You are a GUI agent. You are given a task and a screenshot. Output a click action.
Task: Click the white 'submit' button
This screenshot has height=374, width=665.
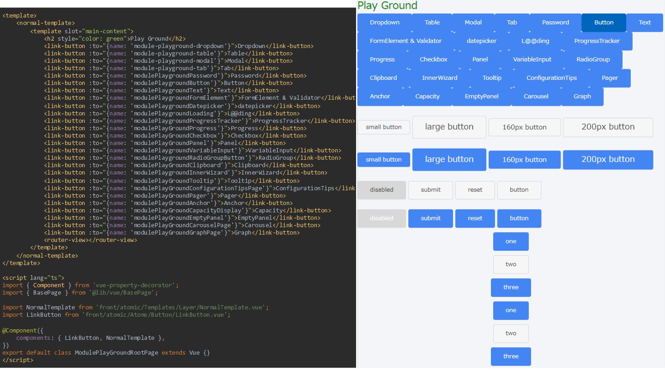click(x=431, y=190)
